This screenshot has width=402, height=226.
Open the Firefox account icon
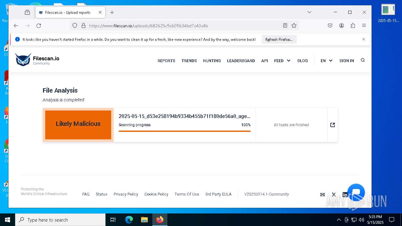tap(341, 26)
